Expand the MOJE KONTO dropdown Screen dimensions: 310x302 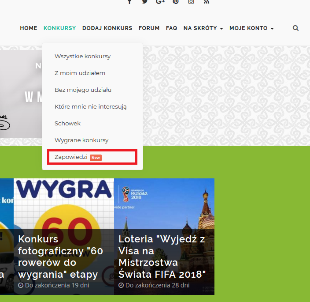(x=258, y=28)
